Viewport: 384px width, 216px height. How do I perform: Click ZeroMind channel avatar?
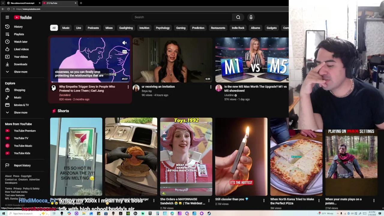pos(54,88)
